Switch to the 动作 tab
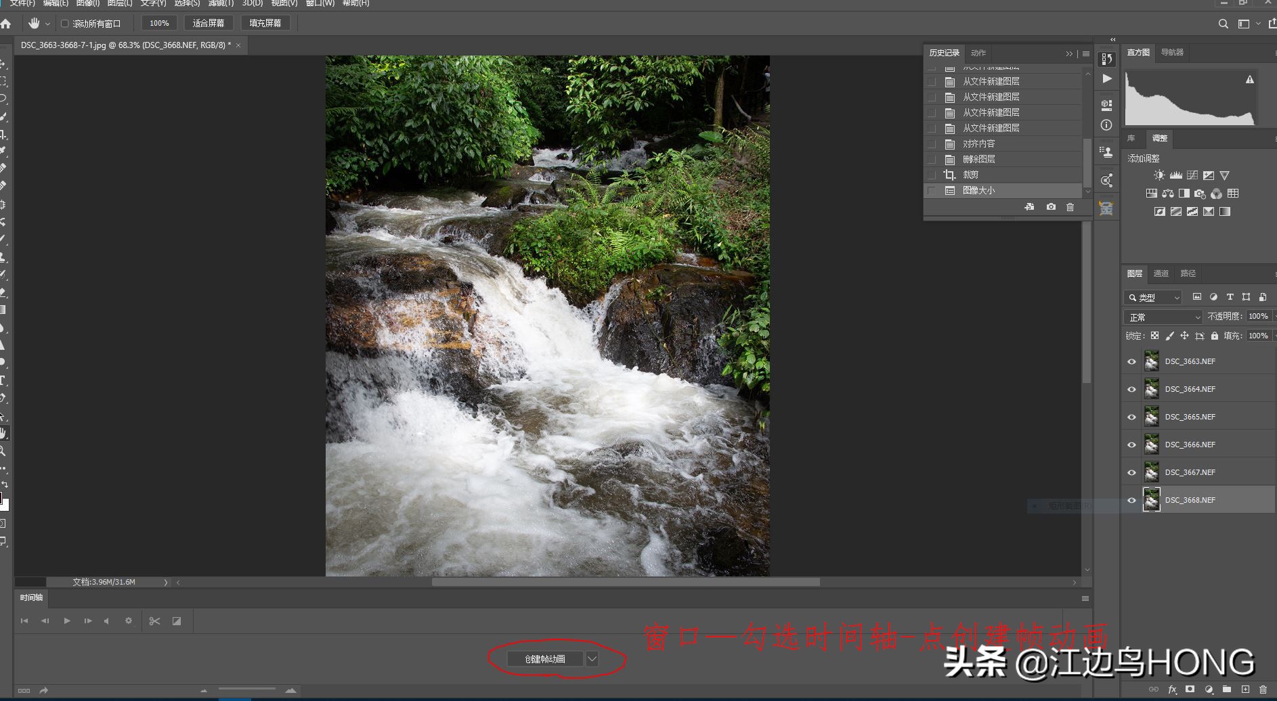Viewport: 1277px width, 701px height. pyautogui.click(x=978, y=53)
